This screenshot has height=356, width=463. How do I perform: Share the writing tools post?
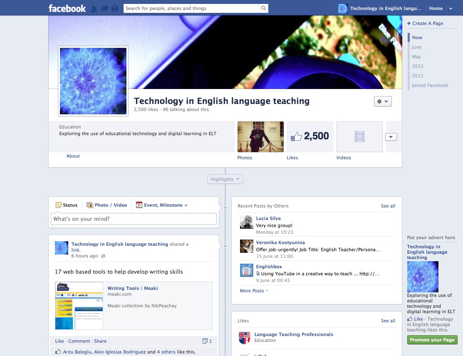pyautogui.click(x=100, y=341)
